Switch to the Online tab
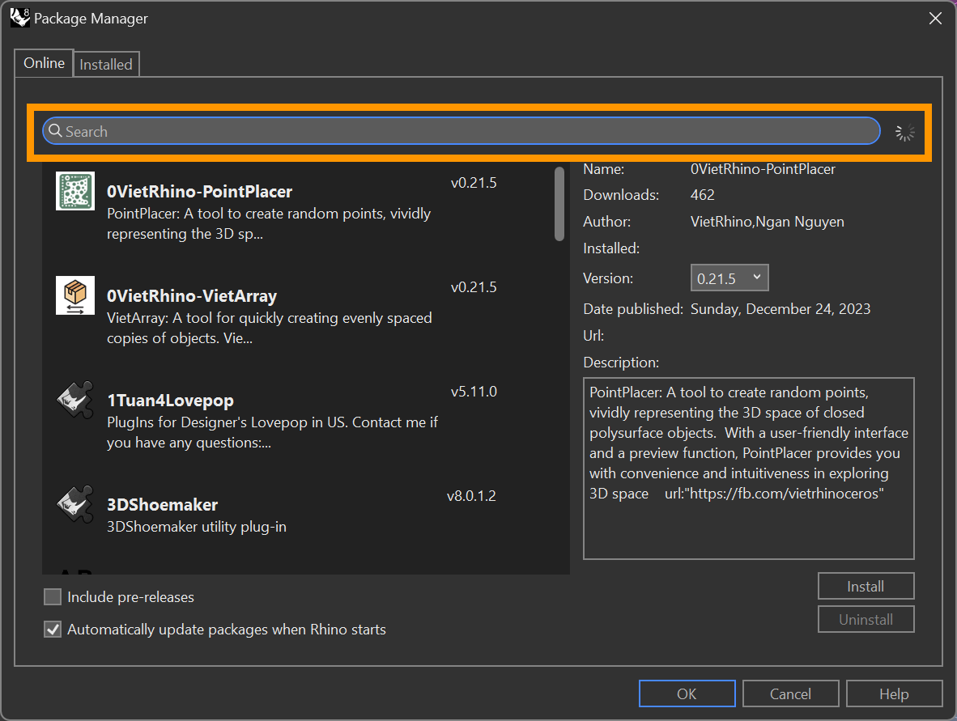This screenshot has width=957, height=721. coord(44,63)
